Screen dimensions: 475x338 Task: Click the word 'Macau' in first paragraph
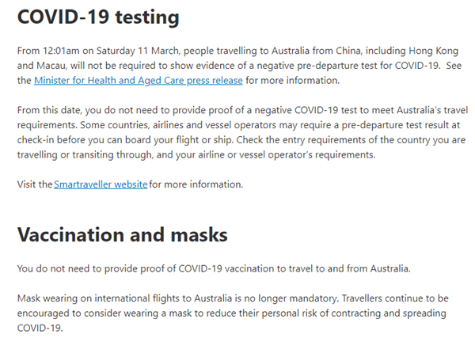point(51,66)
